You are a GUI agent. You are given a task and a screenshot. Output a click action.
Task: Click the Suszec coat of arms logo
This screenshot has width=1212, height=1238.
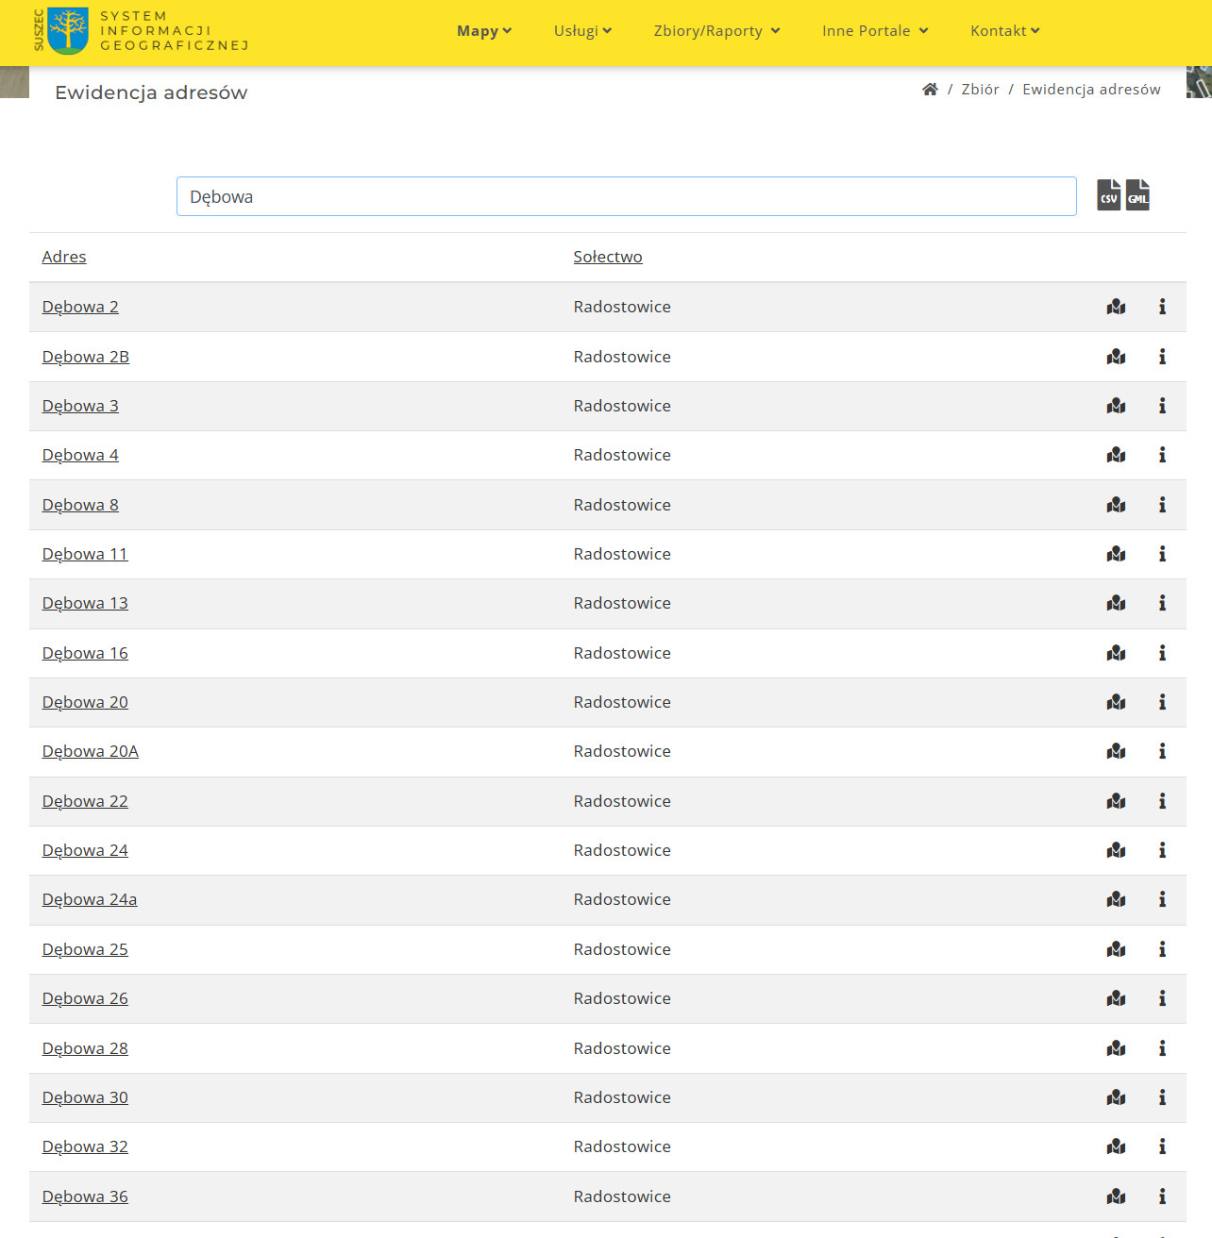click(67, 30)
